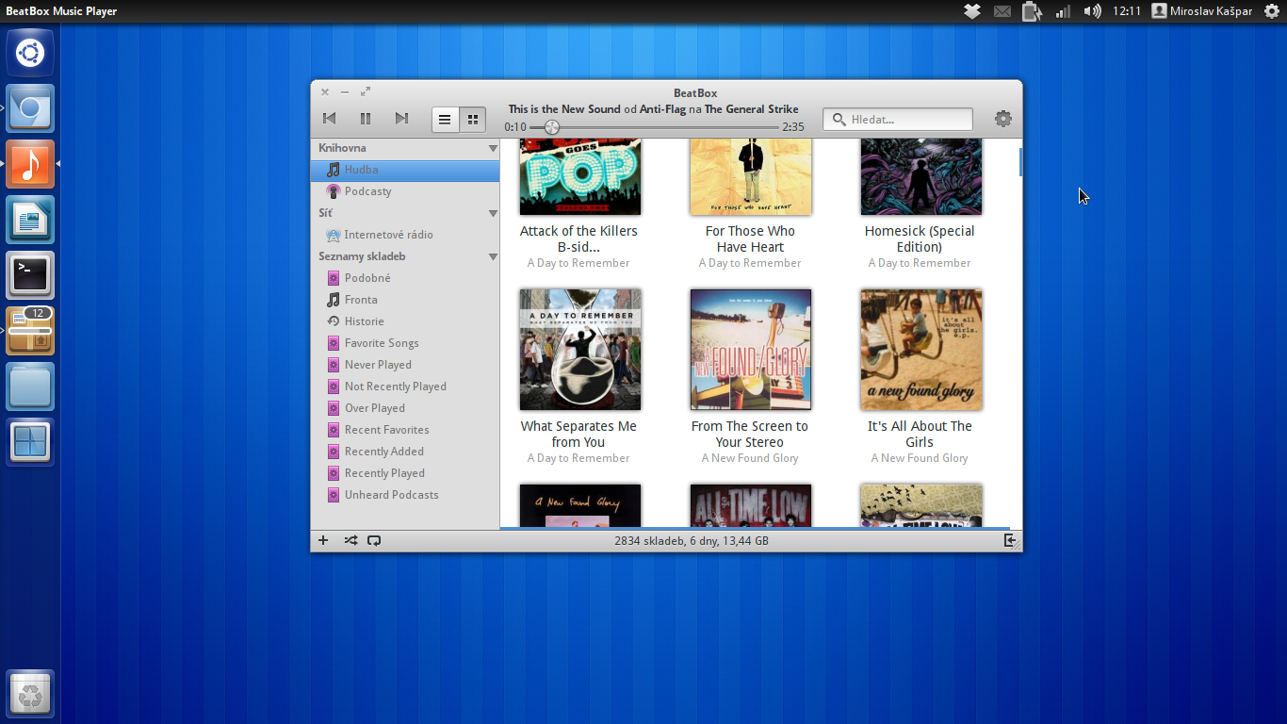Open the Historie list
The width and height of the screenshot is (1287, 724).
click(x=405, y=321)
